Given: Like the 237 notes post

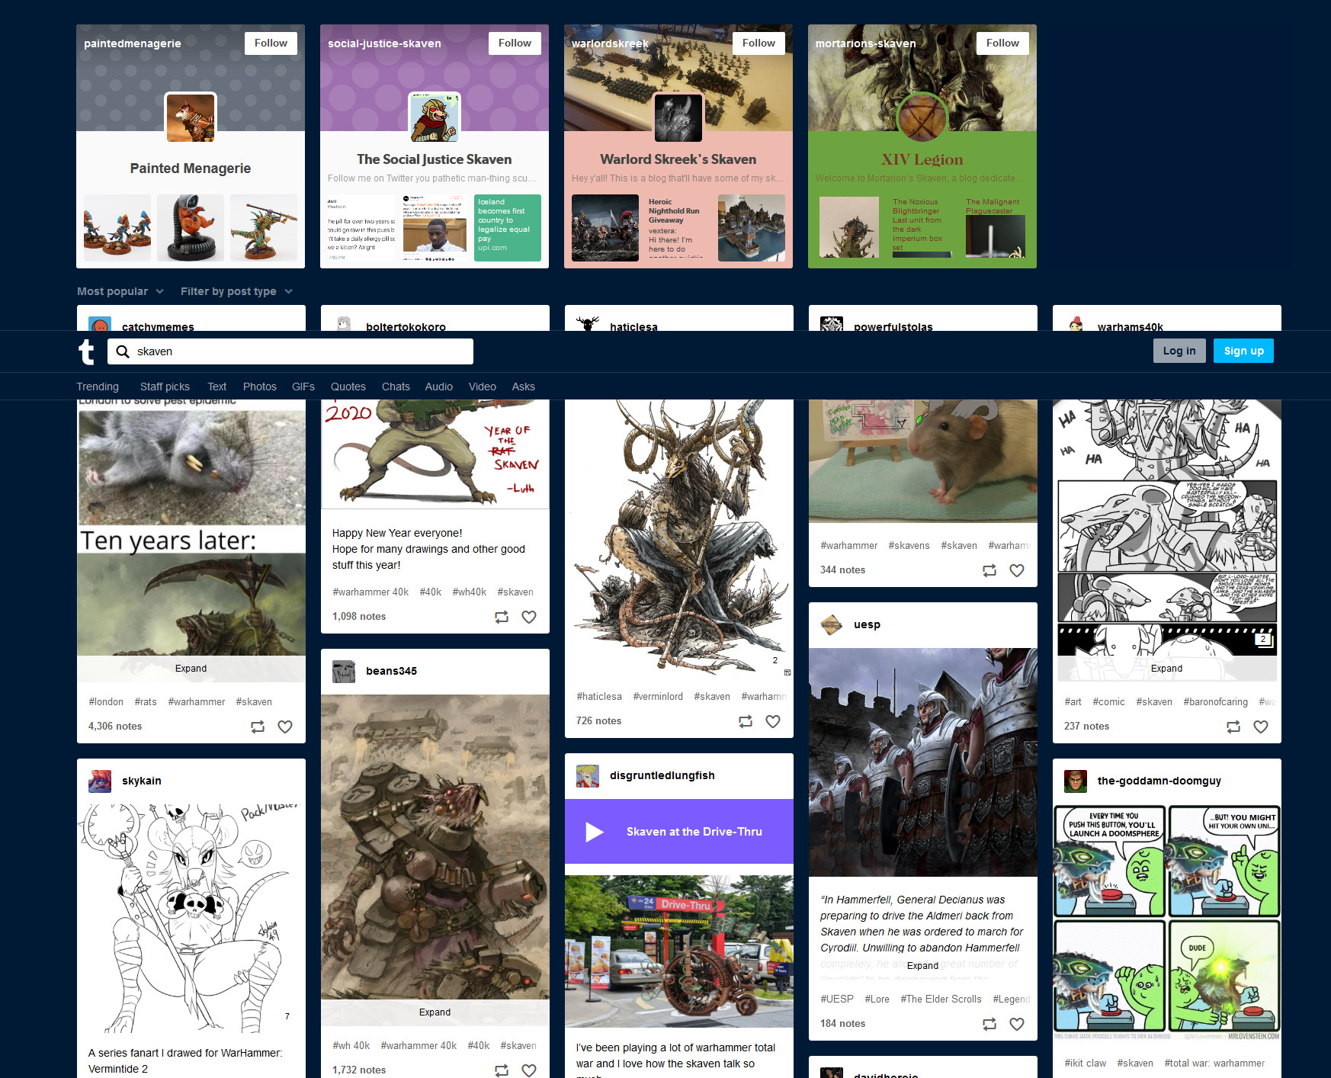Looking at the screenshot, I should coord(1261,727).
